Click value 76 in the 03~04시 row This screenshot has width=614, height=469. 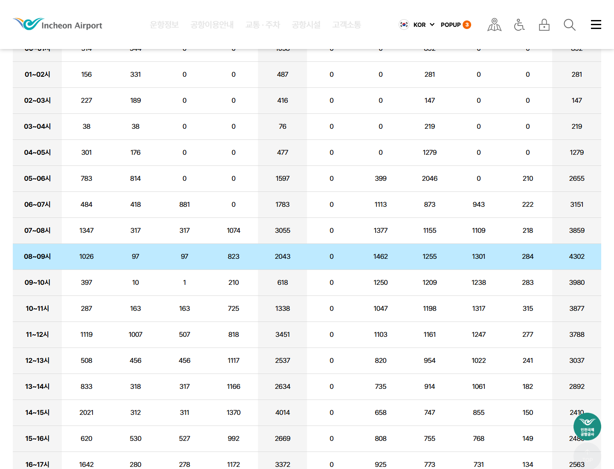pyautogui.click(x=283, y=127)
